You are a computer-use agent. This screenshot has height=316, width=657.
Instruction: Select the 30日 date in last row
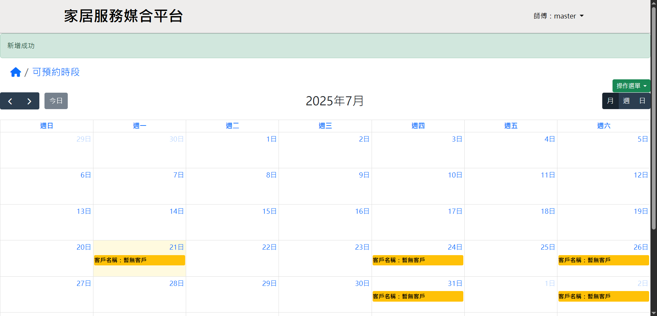tap(362, 284)
